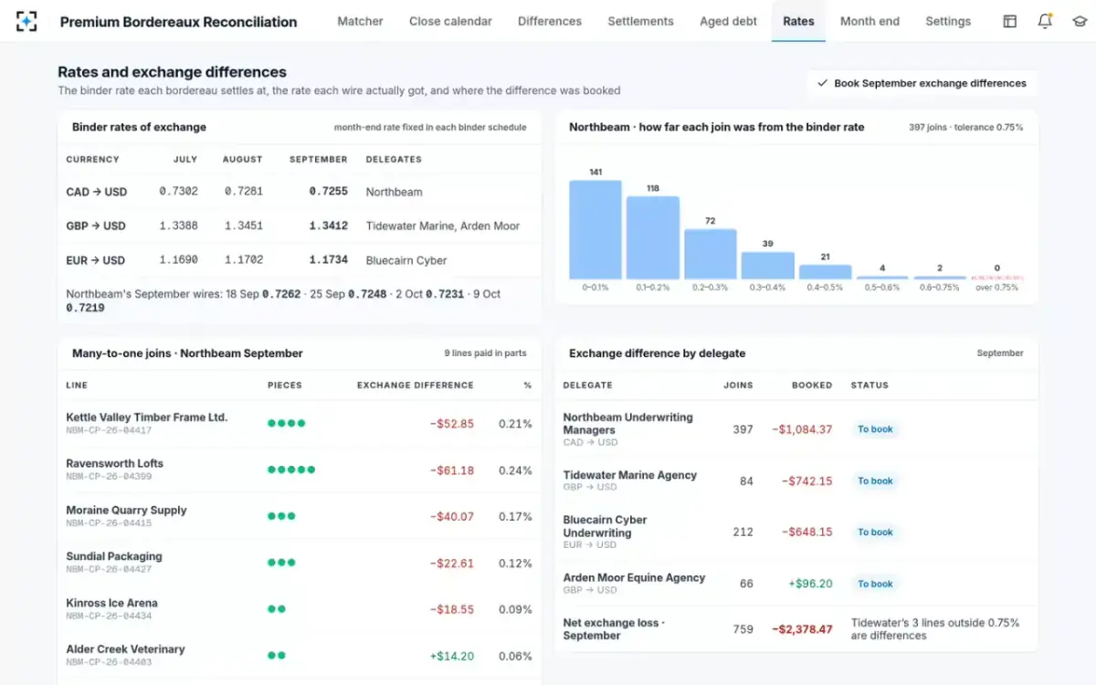
Task: Open the Tidewater Marine Agency delegate row
Action: [796, 481]
